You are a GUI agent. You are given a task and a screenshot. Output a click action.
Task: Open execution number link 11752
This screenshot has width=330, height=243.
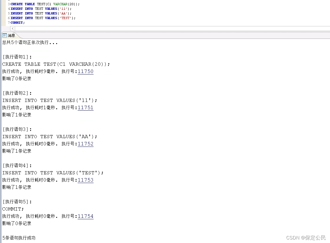[x=85, y=144]
